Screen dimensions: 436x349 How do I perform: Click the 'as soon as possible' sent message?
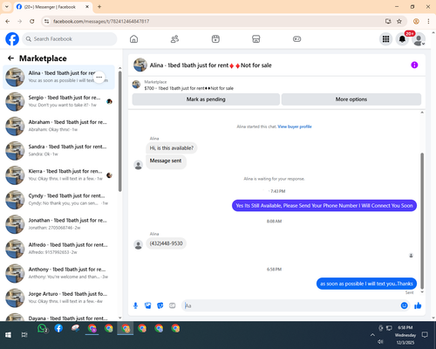[x=366, y=284]
